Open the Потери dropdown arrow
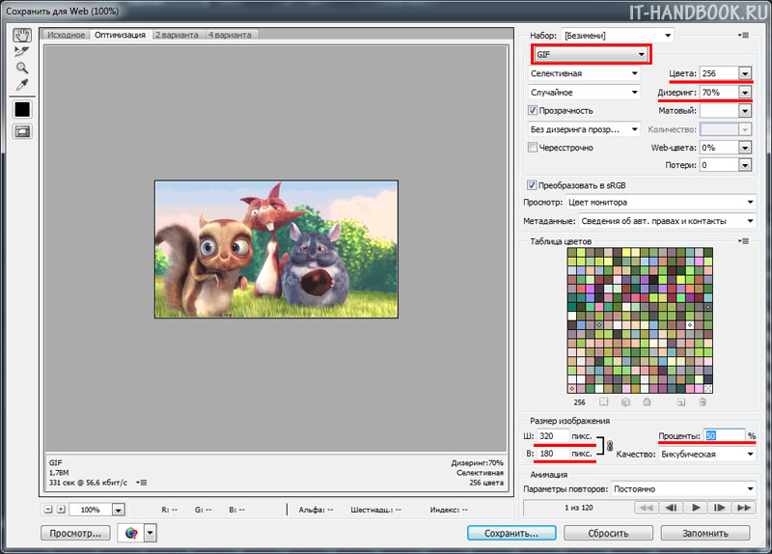772x554 pixels. click(745, 165)
